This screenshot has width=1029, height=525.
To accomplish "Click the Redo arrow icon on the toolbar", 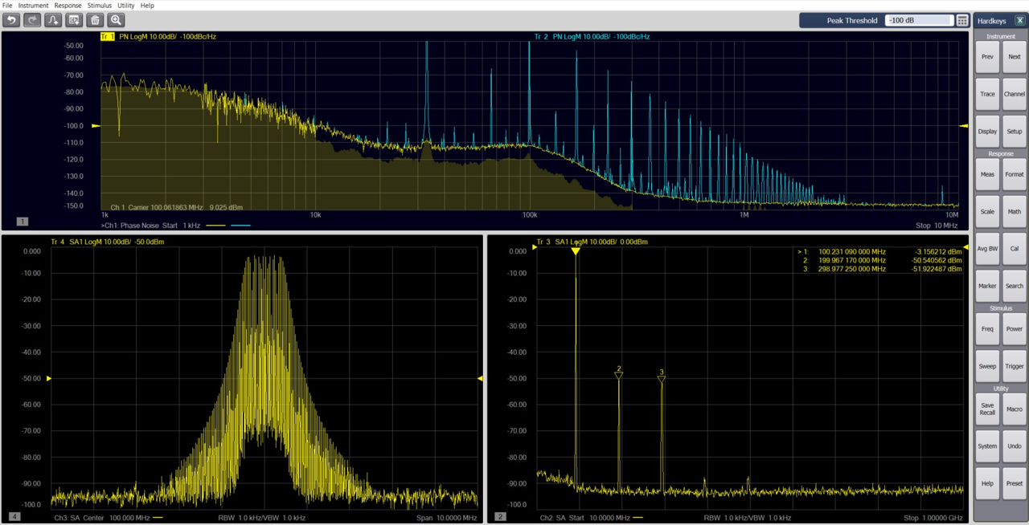I will pos(31,20).
